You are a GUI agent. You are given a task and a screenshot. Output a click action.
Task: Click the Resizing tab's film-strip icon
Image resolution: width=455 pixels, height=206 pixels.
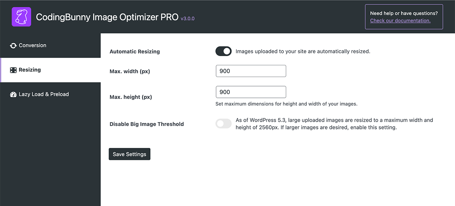pos(13,70)
